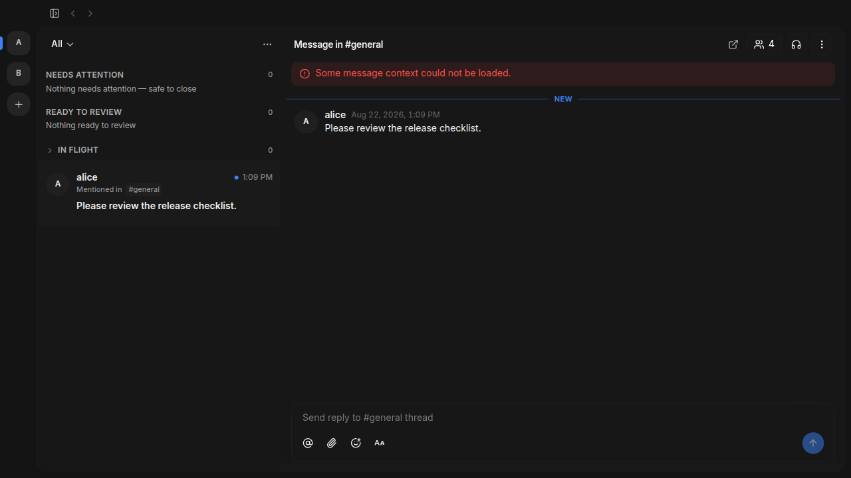Add a new workspace with plus
Screen dimensions: 851x478
[19, 105]
